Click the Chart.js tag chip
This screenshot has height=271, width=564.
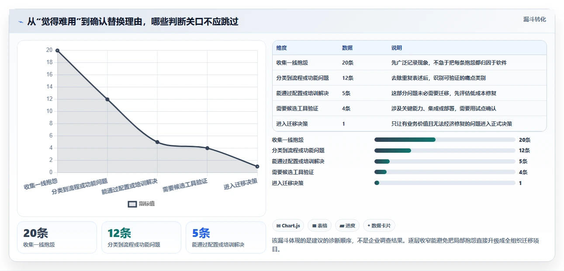(x=288, y=226)
